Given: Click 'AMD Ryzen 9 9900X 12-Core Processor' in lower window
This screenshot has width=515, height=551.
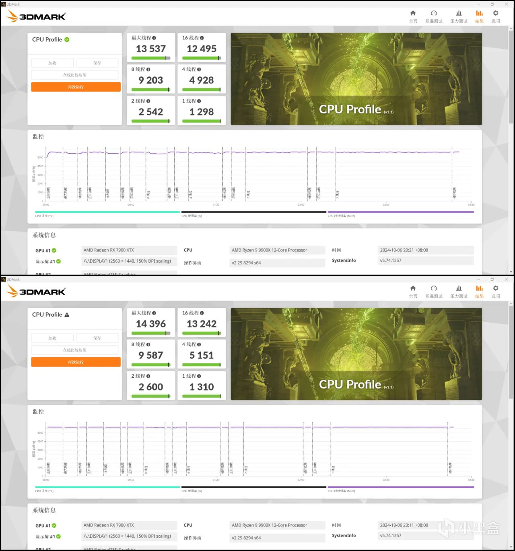Looking at the screenshot, I should [x=269, y=525].
